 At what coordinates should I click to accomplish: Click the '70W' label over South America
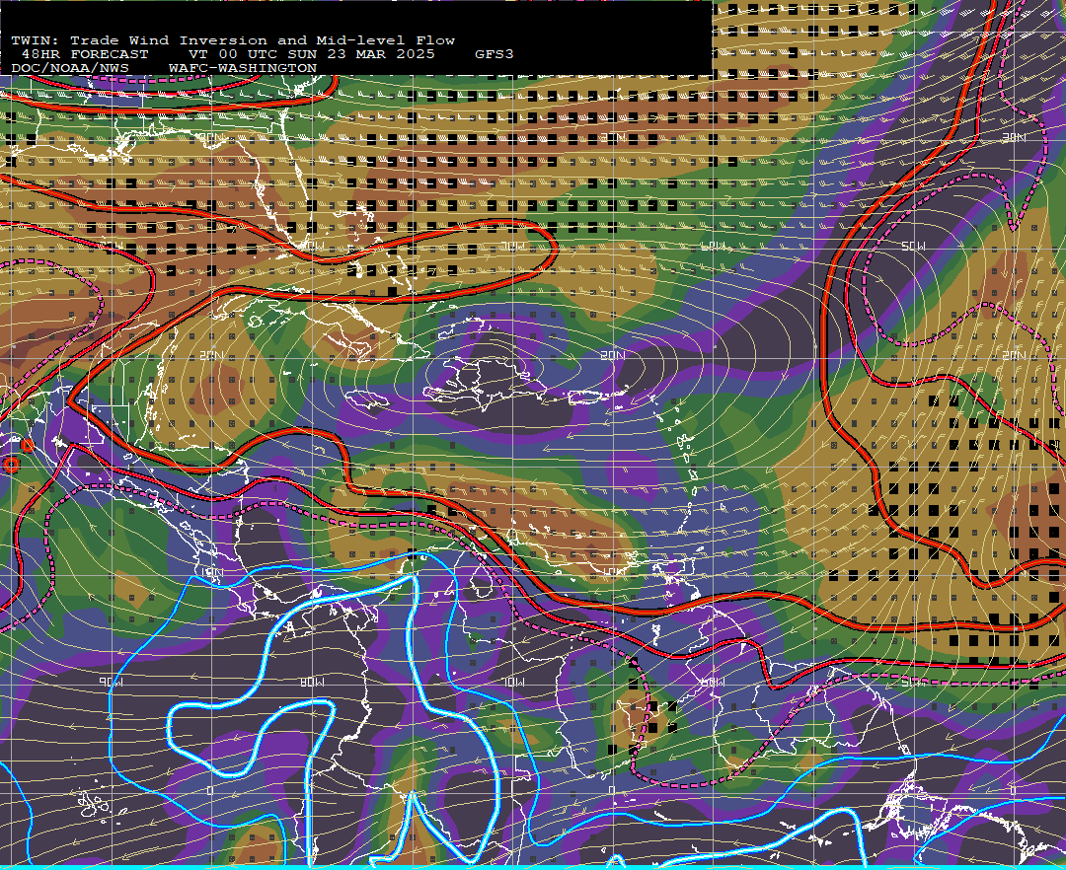(x=513, y=682)
